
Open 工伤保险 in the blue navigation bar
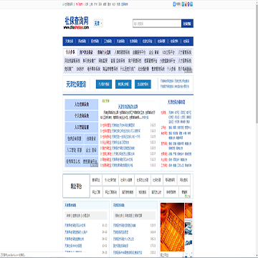pos(107,41)
